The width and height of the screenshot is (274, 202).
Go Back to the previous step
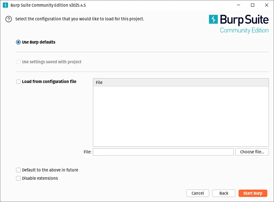224,193
